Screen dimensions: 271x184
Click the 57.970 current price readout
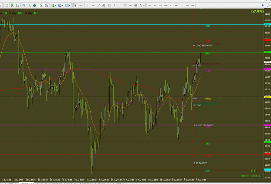click(258, 12)
